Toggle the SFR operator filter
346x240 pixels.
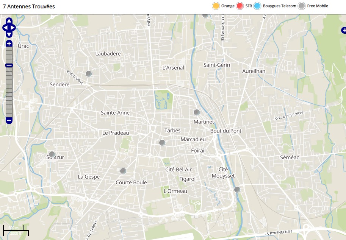point(240,6)
